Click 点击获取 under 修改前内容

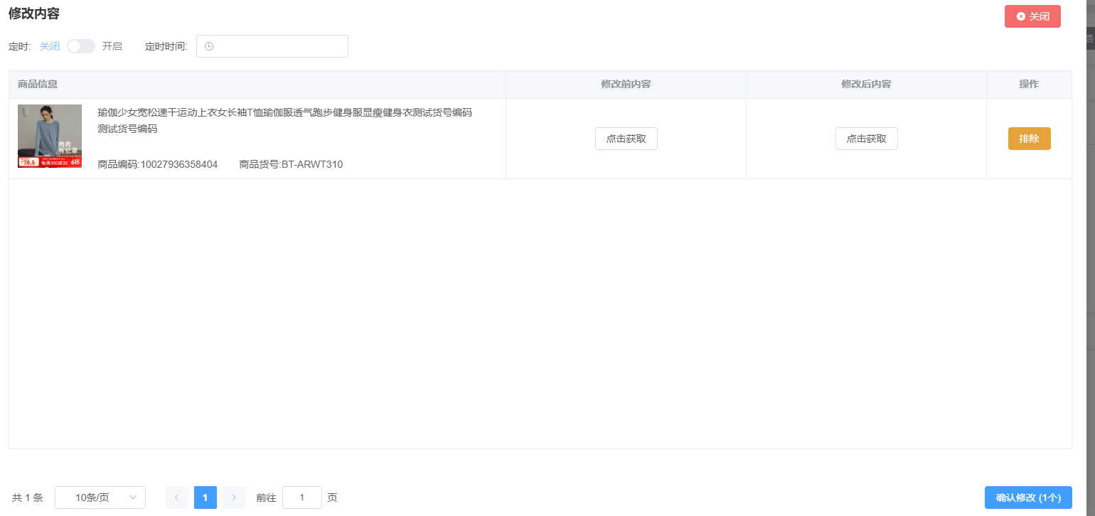click(x=626, y=139)
